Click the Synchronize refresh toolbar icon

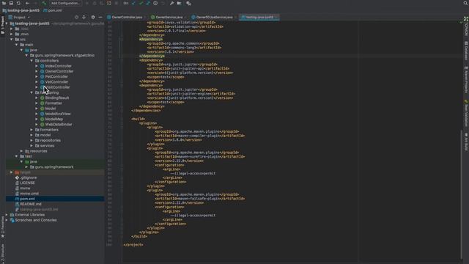(x=18, y=3)
